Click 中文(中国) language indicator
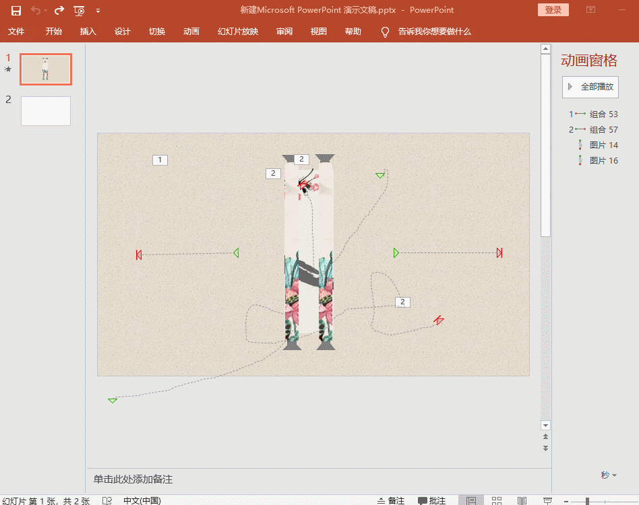Screen dimensions: 639x505 coord(142,500)
